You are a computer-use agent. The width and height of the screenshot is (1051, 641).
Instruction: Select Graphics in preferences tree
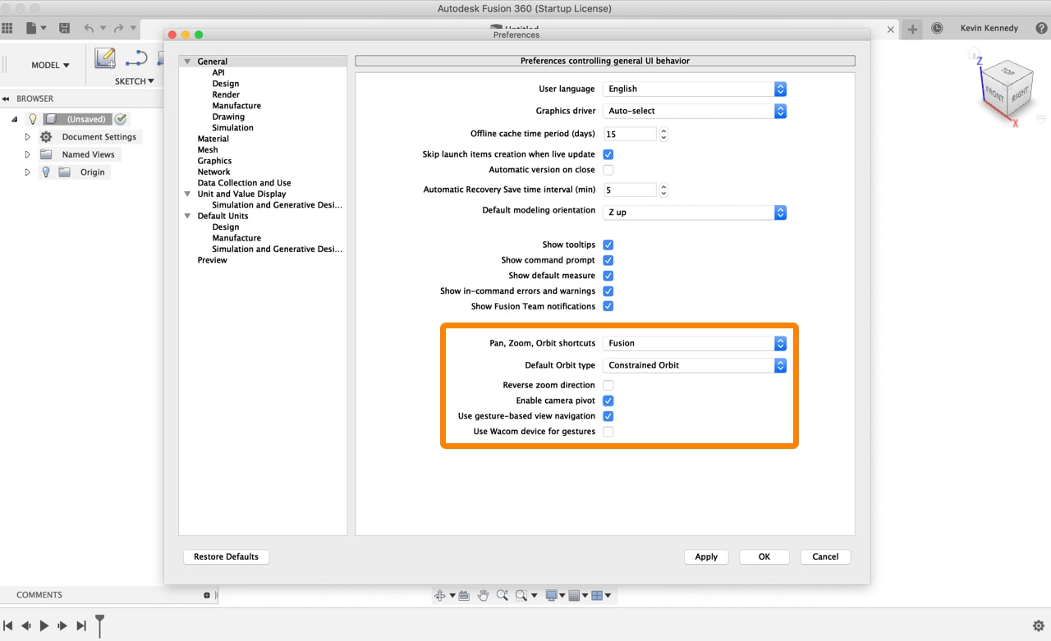click(214, 161)
